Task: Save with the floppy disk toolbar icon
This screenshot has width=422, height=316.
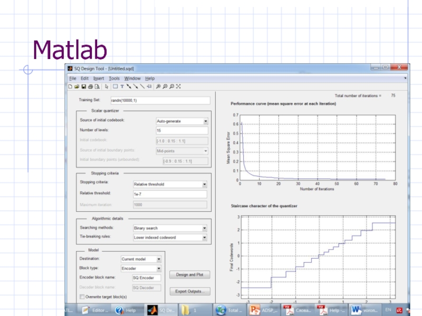Action: [83, 86]
